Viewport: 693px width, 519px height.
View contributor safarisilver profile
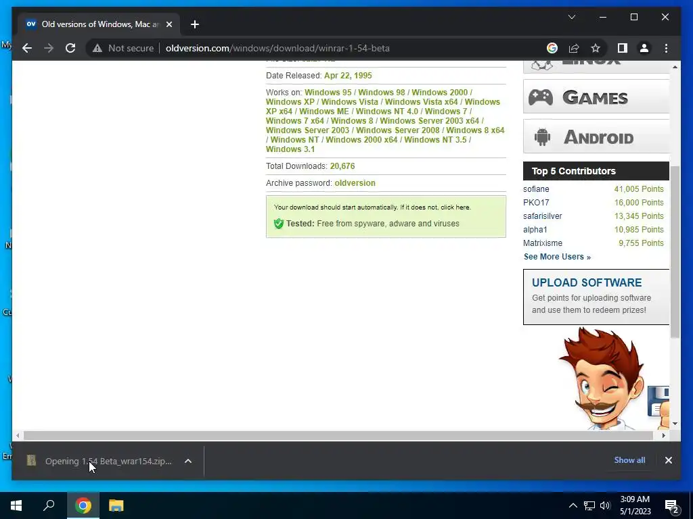[x=542, y=216]
